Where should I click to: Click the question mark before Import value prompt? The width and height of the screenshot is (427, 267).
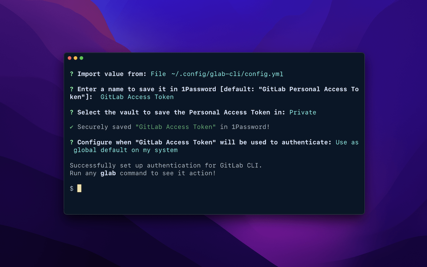click(72, 74)
